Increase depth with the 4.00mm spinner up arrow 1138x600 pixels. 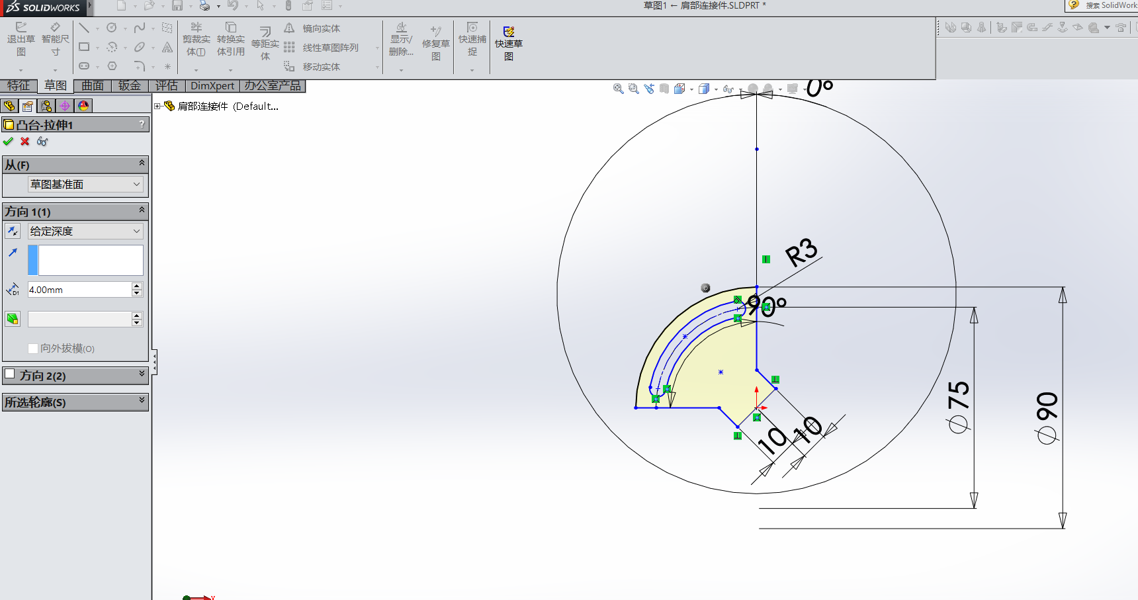click(137, 286)
